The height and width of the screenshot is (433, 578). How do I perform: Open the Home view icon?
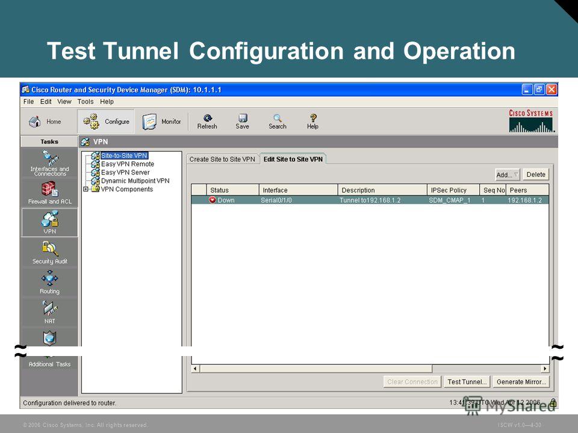tap(35, 121)
